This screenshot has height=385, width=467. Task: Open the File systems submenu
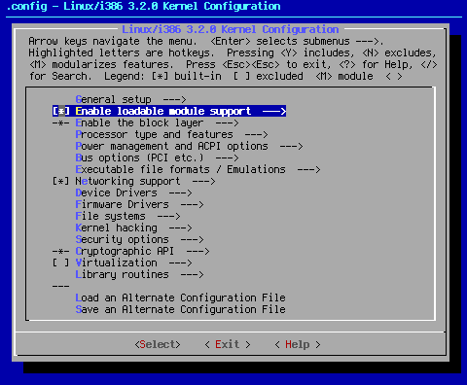pos(127,216)
